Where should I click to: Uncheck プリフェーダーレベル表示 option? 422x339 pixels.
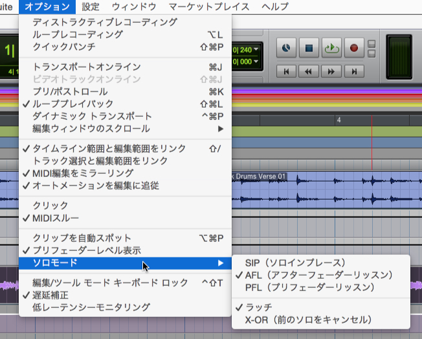coord(125,251)
